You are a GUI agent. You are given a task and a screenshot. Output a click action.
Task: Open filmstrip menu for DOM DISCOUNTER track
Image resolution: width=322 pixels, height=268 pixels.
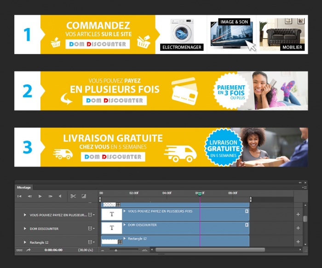click(91, 228)
